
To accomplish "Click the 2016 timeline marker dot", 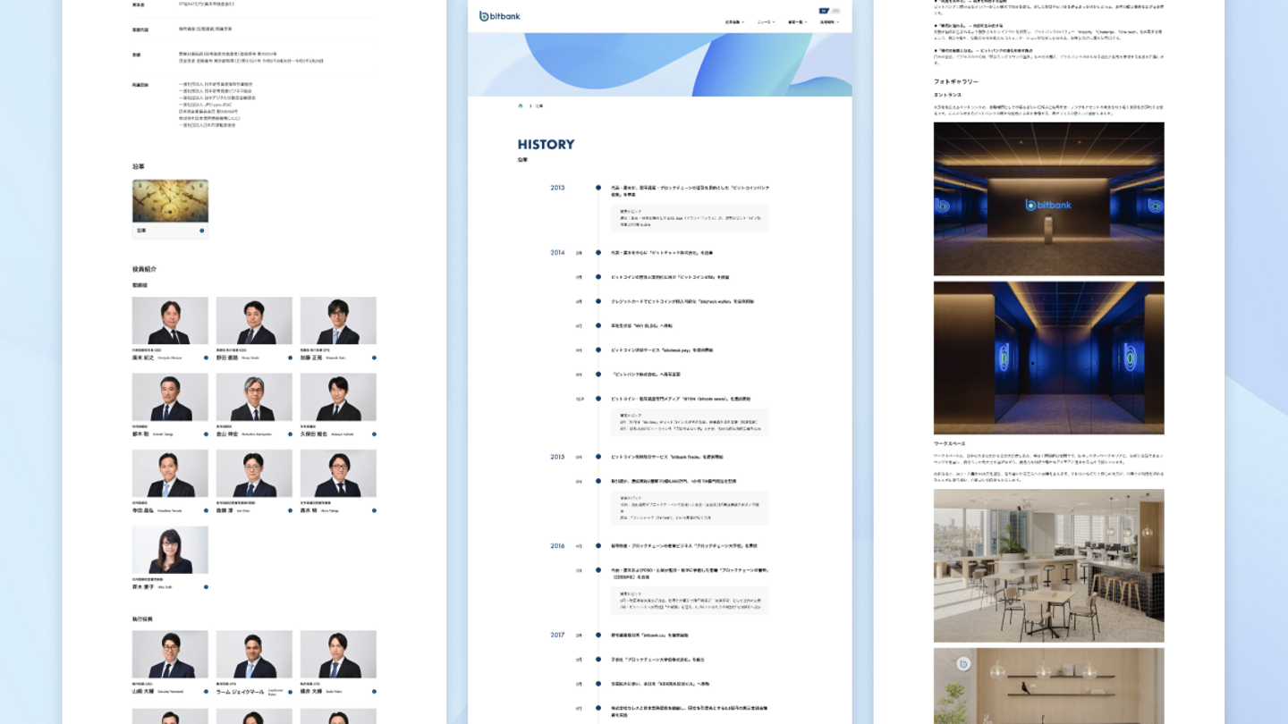I will point(598,545).
